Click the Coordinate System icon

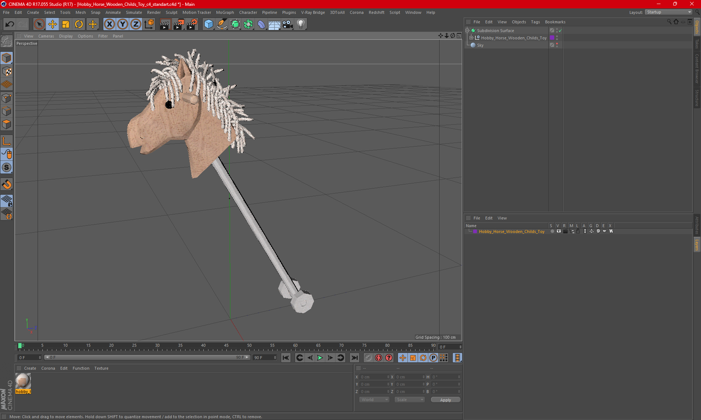point(149,24)
